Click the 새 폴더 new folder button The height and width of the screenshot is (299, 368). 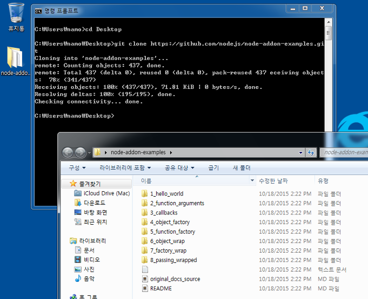click(x=242, y=168)
